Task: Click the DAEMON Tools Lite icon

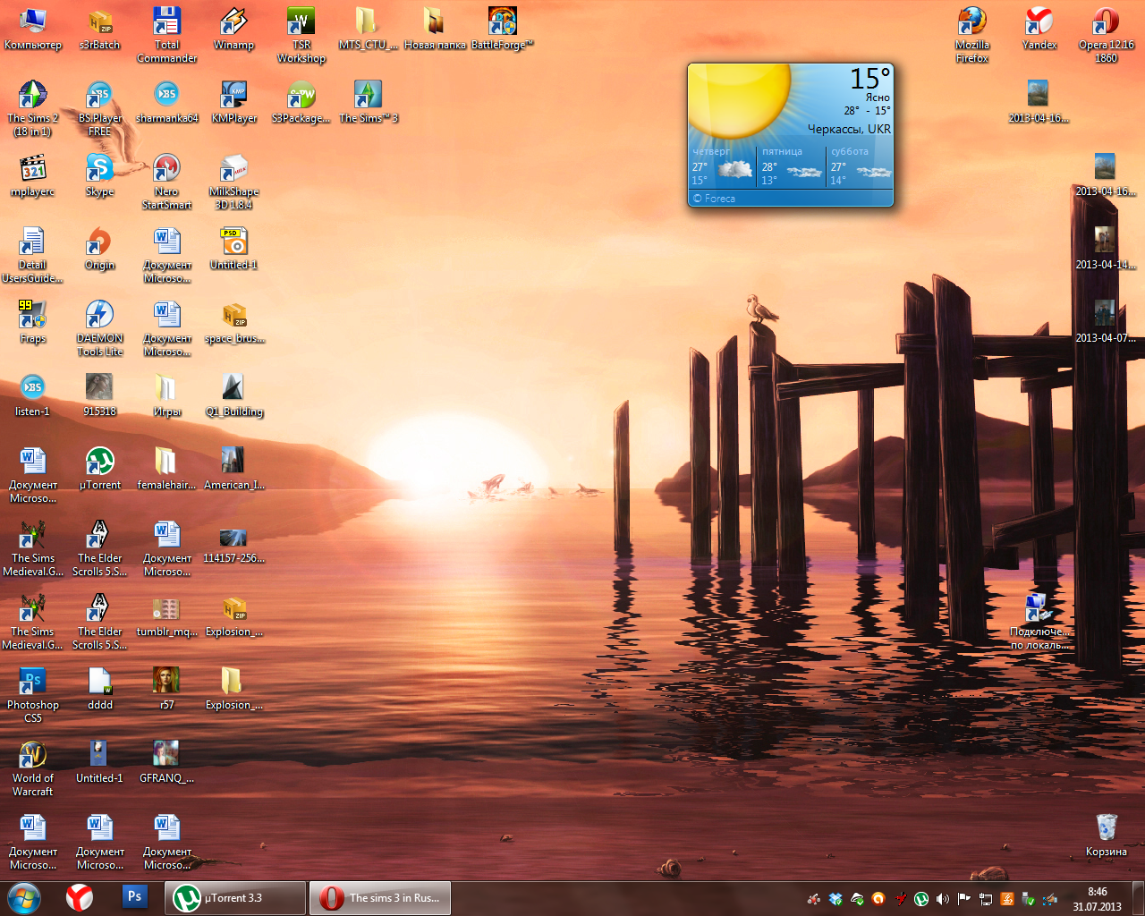Action: tap(99, 315)
